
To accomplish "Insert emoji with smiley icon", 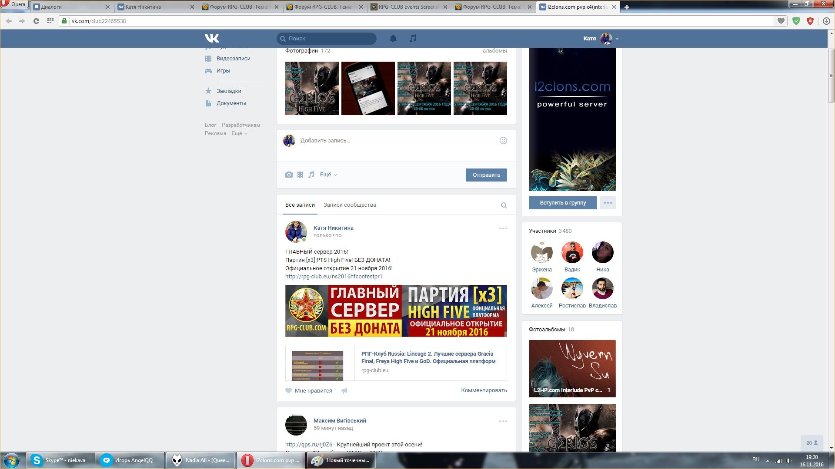I will pyautogui.click(x=503, y=141).
